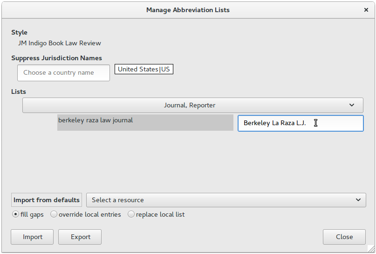
Task: Click the Import button
Action: pyautogui.click(x=32, y=237)
